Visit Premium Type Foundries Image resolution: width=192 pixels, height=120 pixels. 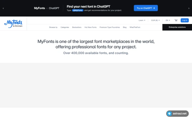click(x=109, y=27)
